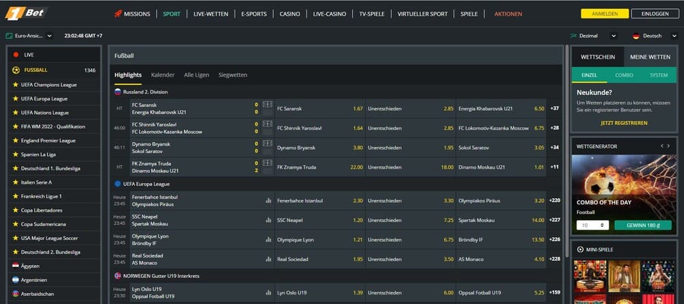The height and width of the screenshot is (304, 684).
Task: Click the German flag language icon
Action: coord(636,36)
